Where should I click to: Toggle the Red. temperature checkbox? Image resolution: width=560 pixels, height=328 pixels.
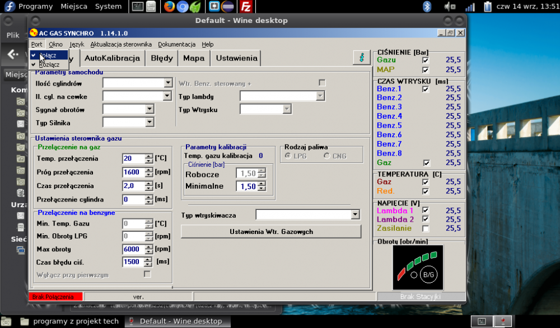click(x=426, y=191)
